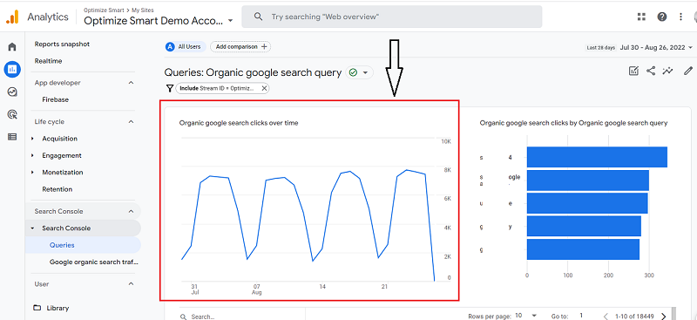Click the bottom bar in the bar chart
The height and width of the screenshot is (320, 697).
[583, 249]
